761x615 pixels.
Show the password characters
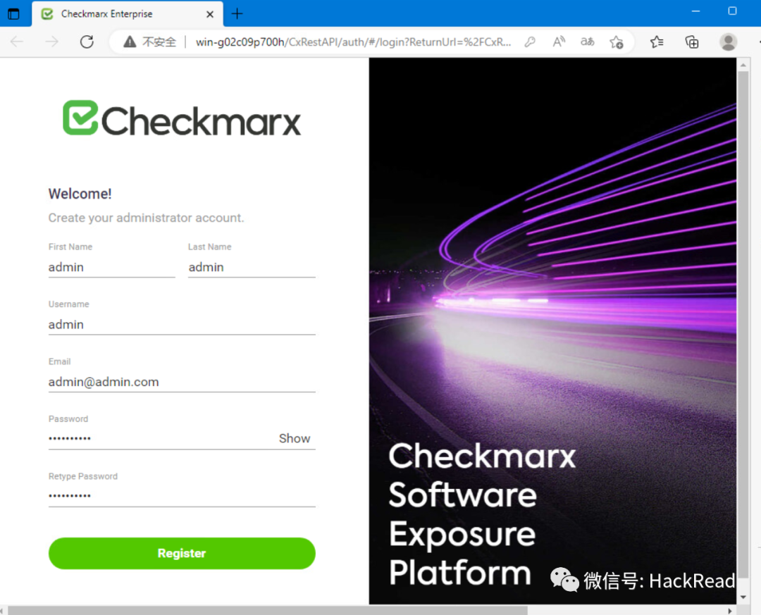click(294, 438)
